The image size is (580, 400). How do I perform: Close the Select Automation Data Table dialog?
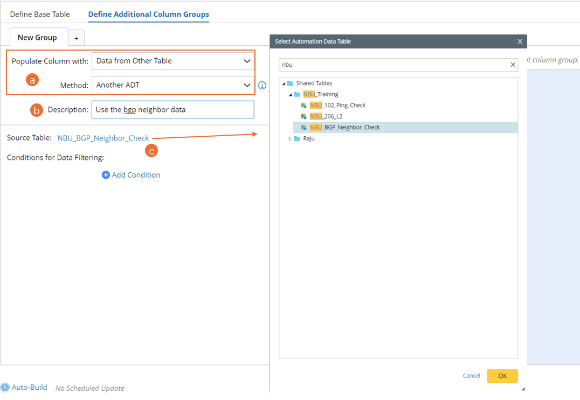click(x=520, y=41)
